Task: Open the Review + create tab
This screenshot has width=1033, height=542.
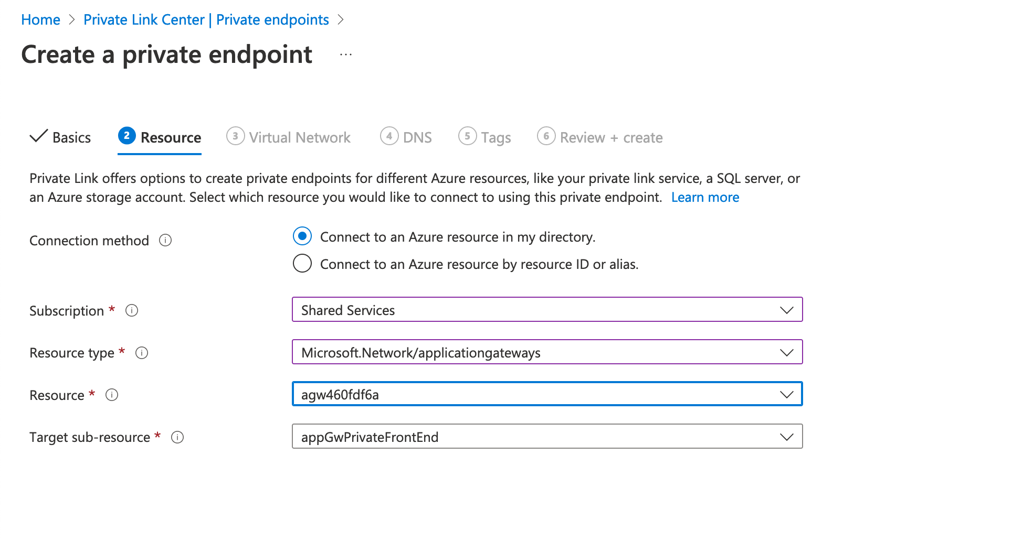Action: point(610,137)
